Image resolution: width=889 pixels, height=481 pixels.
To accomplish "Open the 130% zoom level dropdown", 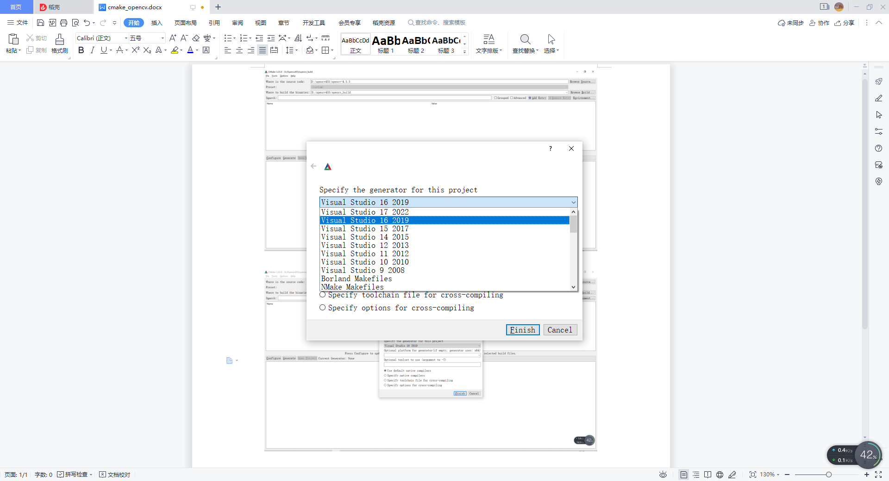I will (x=770, y=475).
